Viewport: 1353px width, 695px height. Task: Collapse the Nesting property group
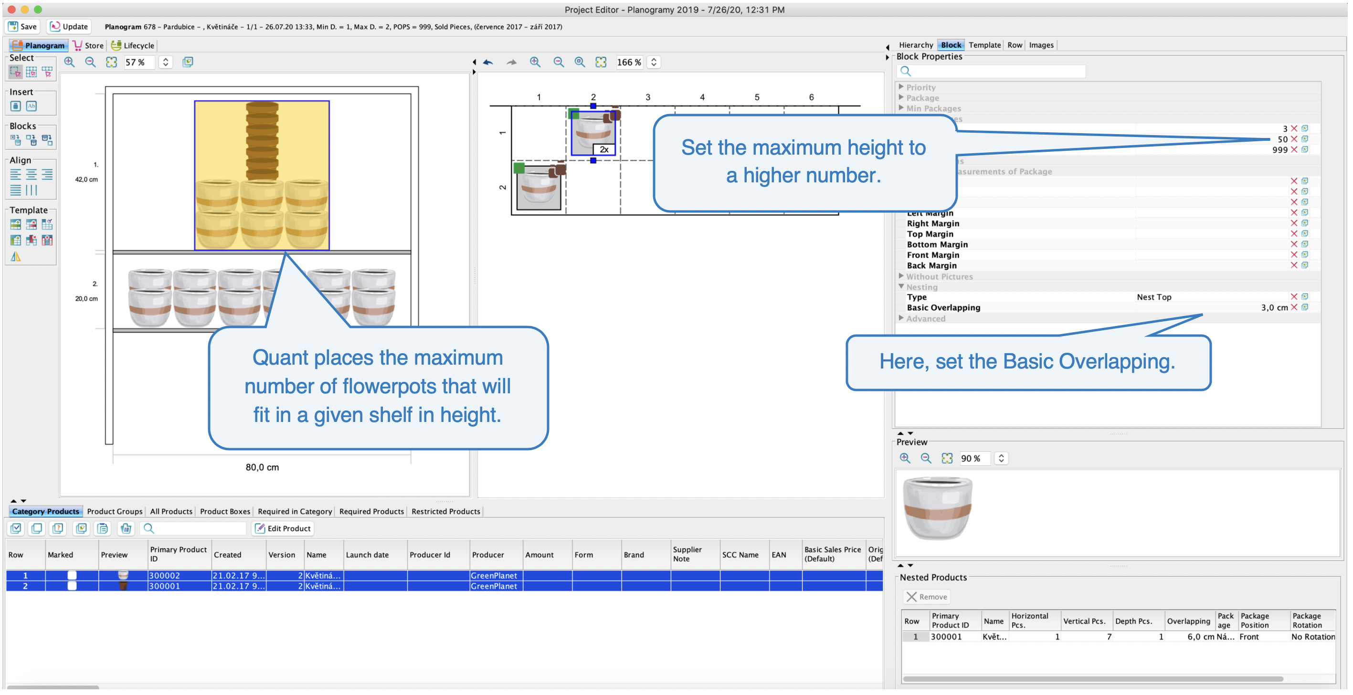(901, 287)
